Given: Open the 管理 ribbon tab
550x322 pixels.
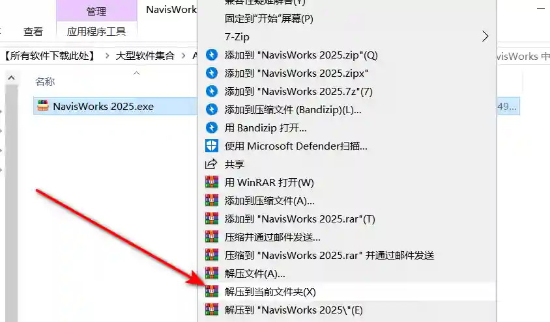Looking at the screenshot, I should 96,11.
